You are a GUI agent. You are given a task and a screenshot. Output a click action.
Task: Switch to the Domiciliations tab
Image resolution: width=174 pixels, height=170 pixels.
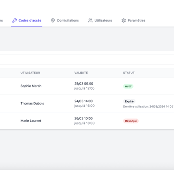click(65, 20)
